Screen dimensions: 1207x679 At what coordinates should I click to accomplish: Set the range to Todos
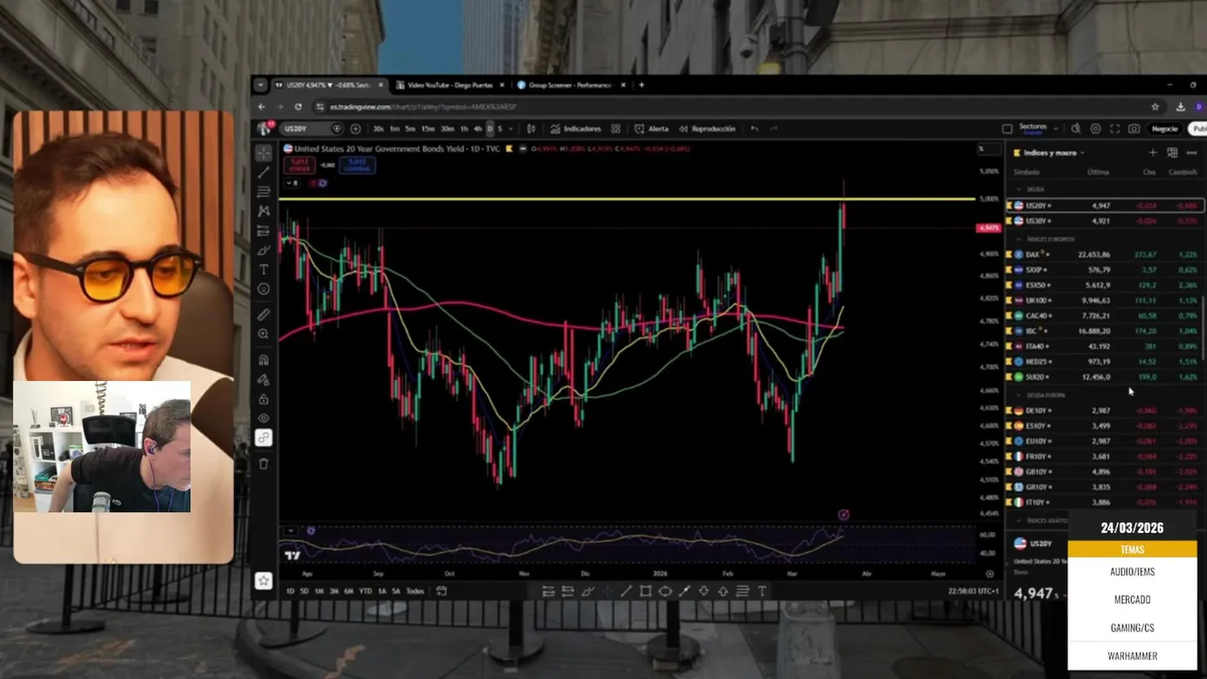tap(415, 590)
